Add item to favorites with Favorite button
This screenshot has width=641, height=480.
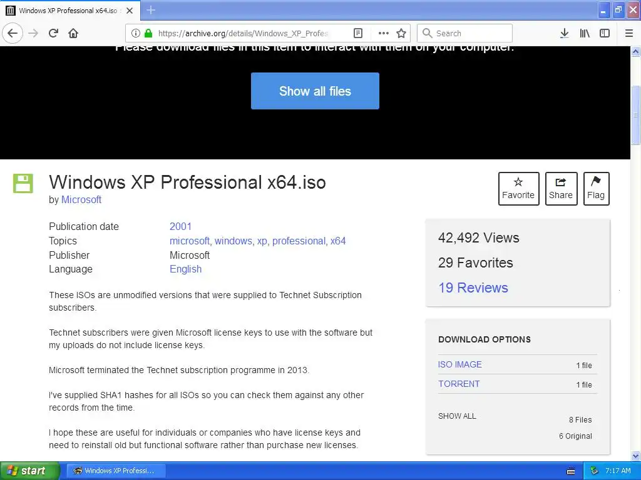pos(518,189)
